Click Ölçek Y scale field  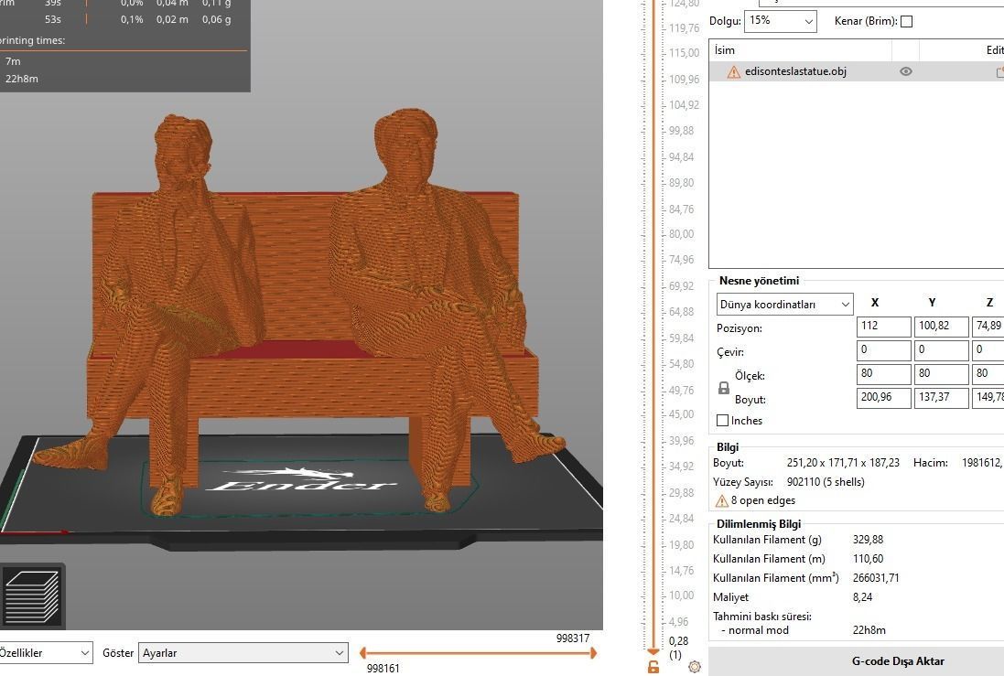coord(941,374)
